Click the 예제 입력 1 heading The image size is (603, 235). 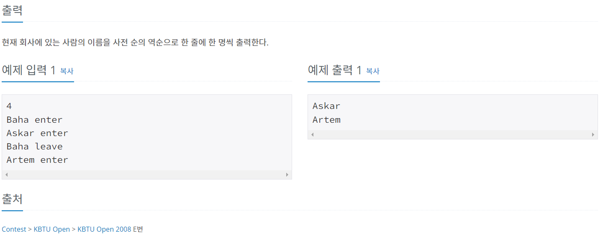[28, 70]
